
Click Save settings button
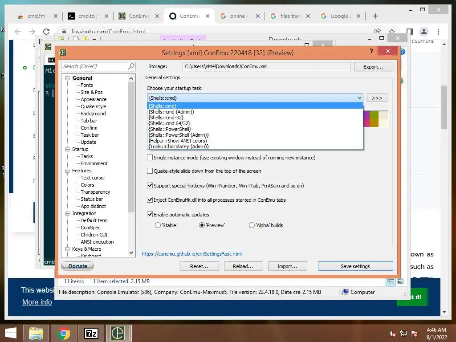[355, 266]
